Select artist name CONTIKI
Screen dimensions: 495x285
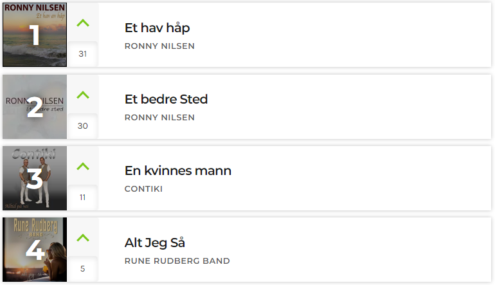143,189
